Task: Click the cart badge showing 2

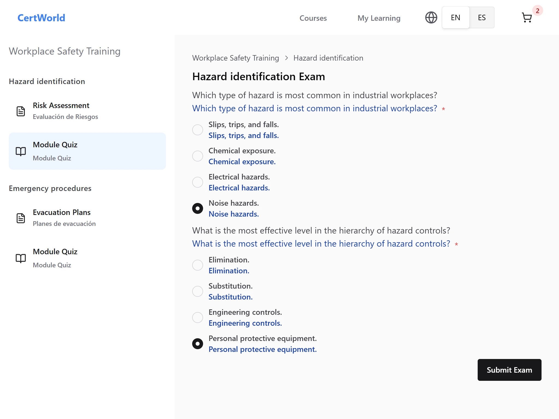Action: [x=537, y=11]
